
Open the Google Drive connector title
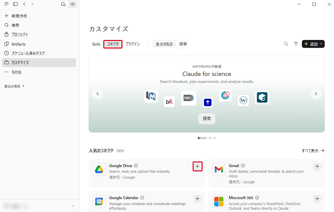tap(120, 166)
